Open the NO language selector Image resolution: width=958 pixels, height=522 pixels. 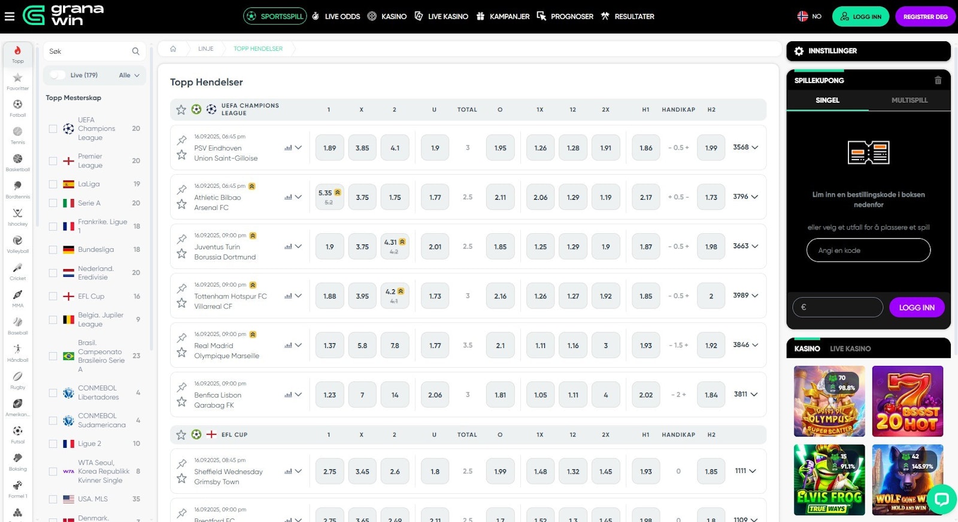809,17
